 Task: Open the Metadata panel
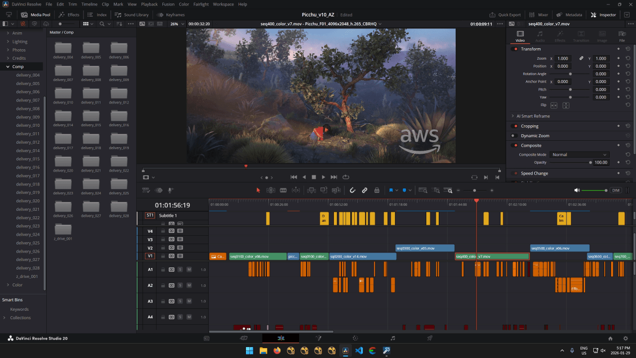[x=569, y=14]
